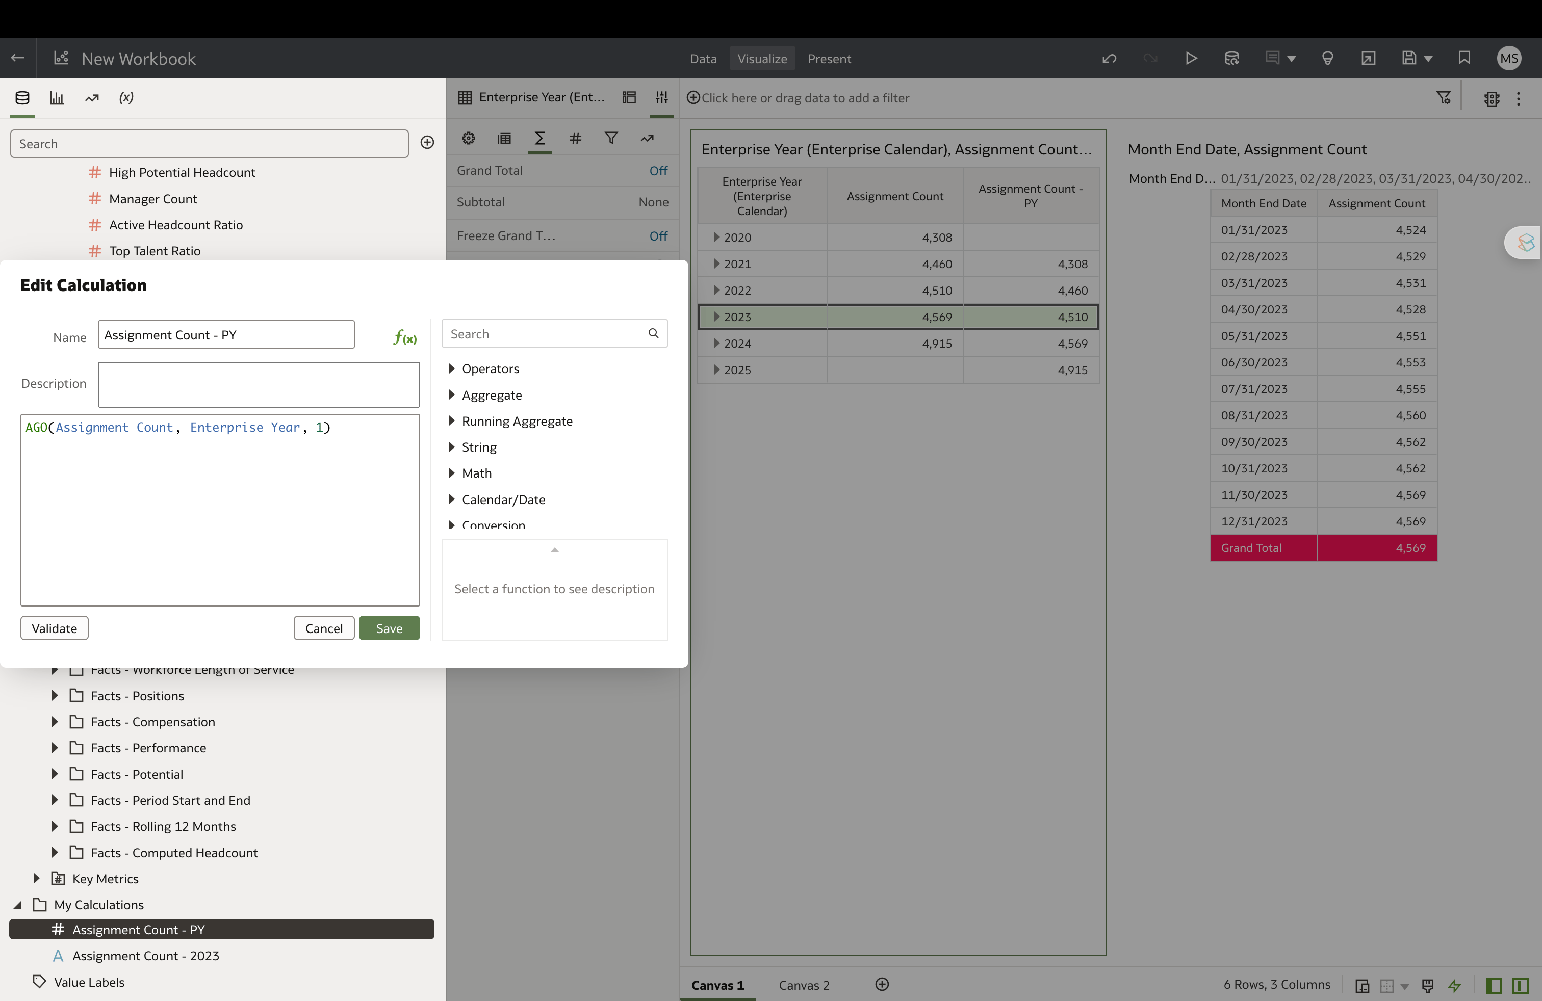
Task: Expand the String function group
Action: 452,447
